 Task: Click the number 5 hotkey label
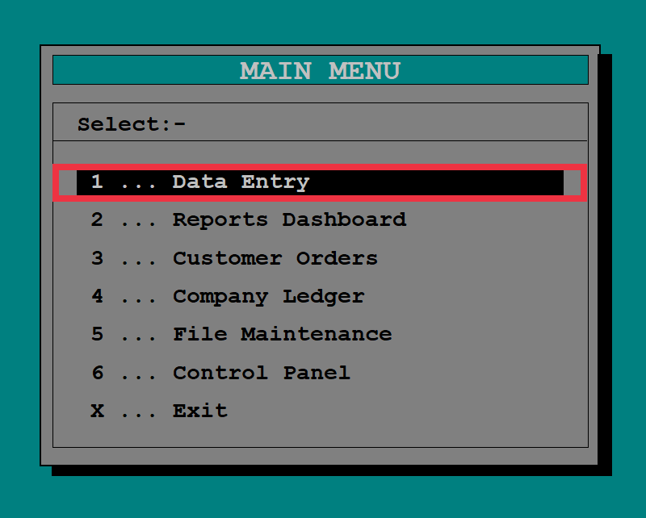[97, 334]
